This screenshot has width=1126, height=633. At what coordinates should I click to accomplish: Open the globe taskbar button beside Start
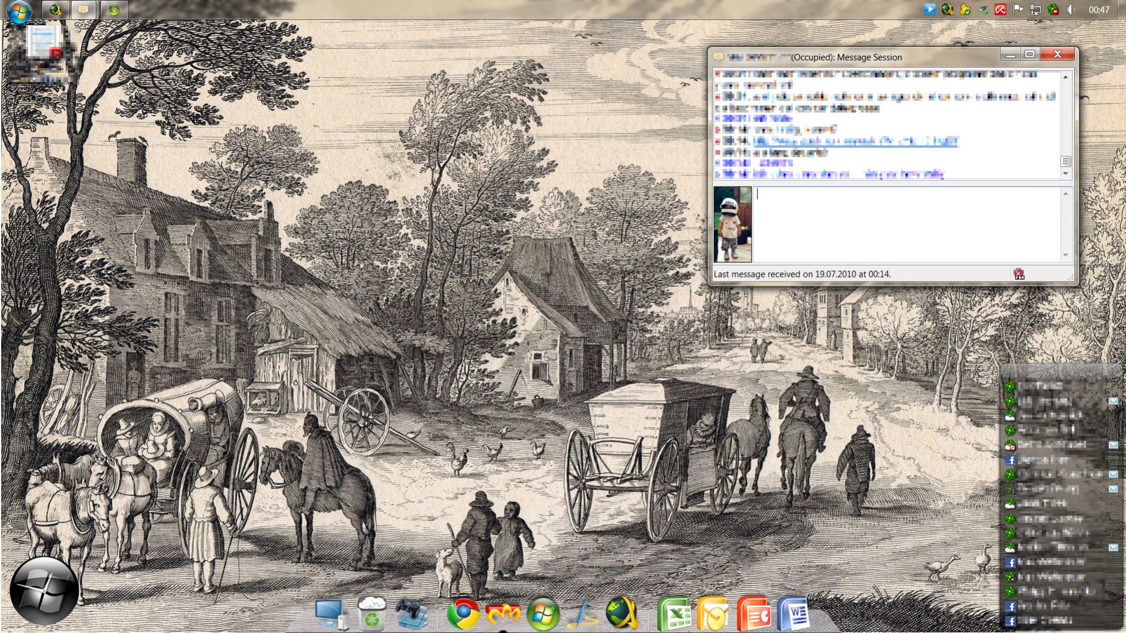coord(55,10)
